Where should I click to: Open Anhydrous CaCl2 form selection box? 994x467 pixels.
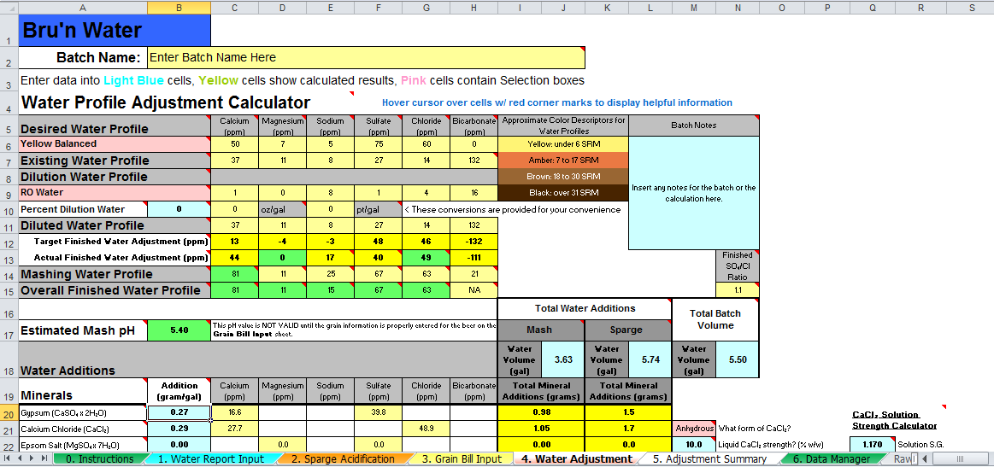pyautogui.click(x=693, y=429)
